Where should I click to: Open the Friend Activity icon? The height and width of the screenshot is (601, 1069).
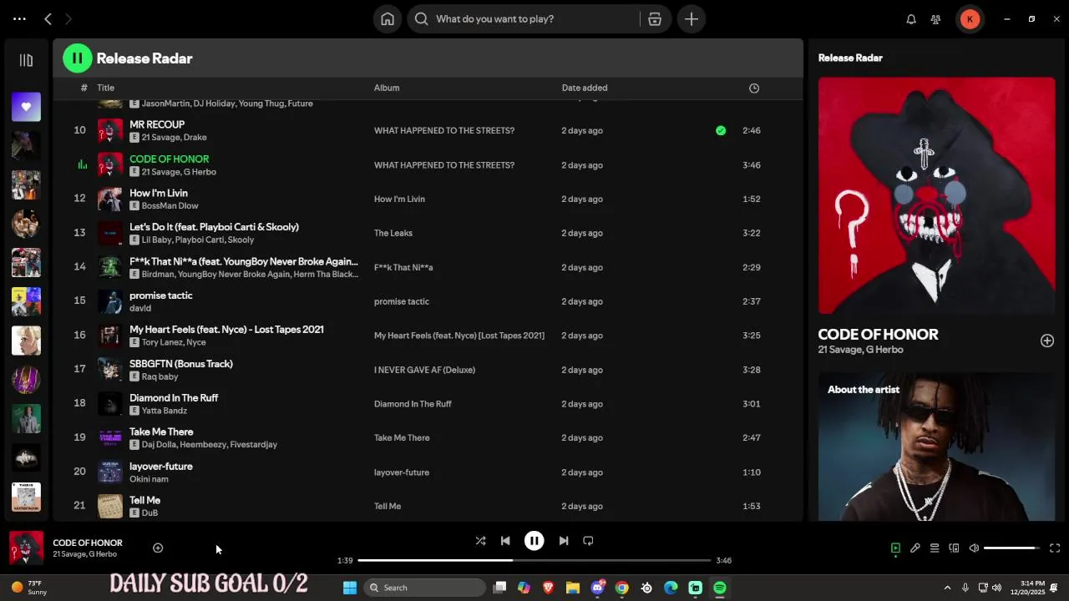click(935, 19)
